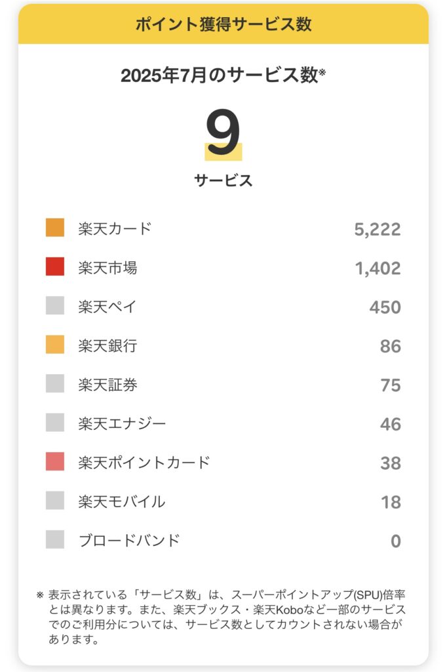
Task: Click the 0 value for ブロードバンド
Action: click(x=396, y=541)
